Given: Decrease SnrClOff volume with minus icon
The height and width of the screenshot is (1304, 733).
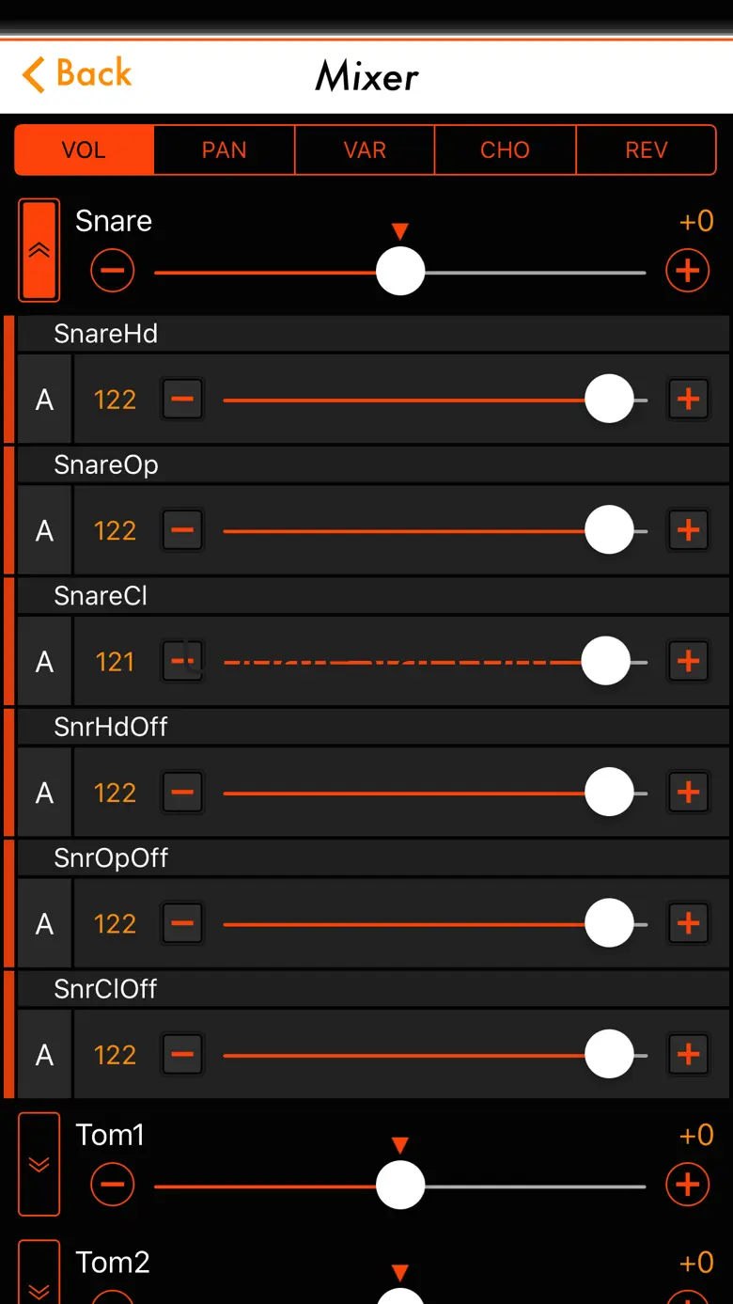Looking at the screenshot, I should point(182,1055).
